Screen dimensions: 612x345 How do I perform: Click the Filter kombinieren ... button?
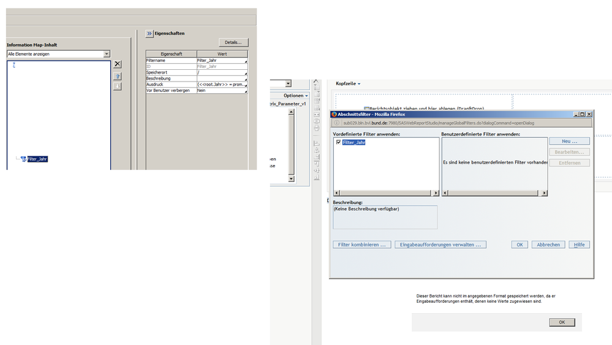(362, 245)
